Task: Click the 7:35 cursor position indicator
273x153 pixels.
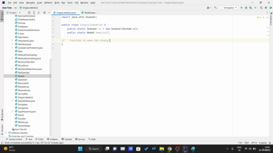Action: pyautogui.click(x=240, y=143)
